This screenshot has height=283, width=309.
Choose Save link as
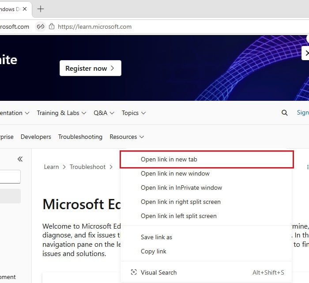pyautogui.click(x=206, y=237)
